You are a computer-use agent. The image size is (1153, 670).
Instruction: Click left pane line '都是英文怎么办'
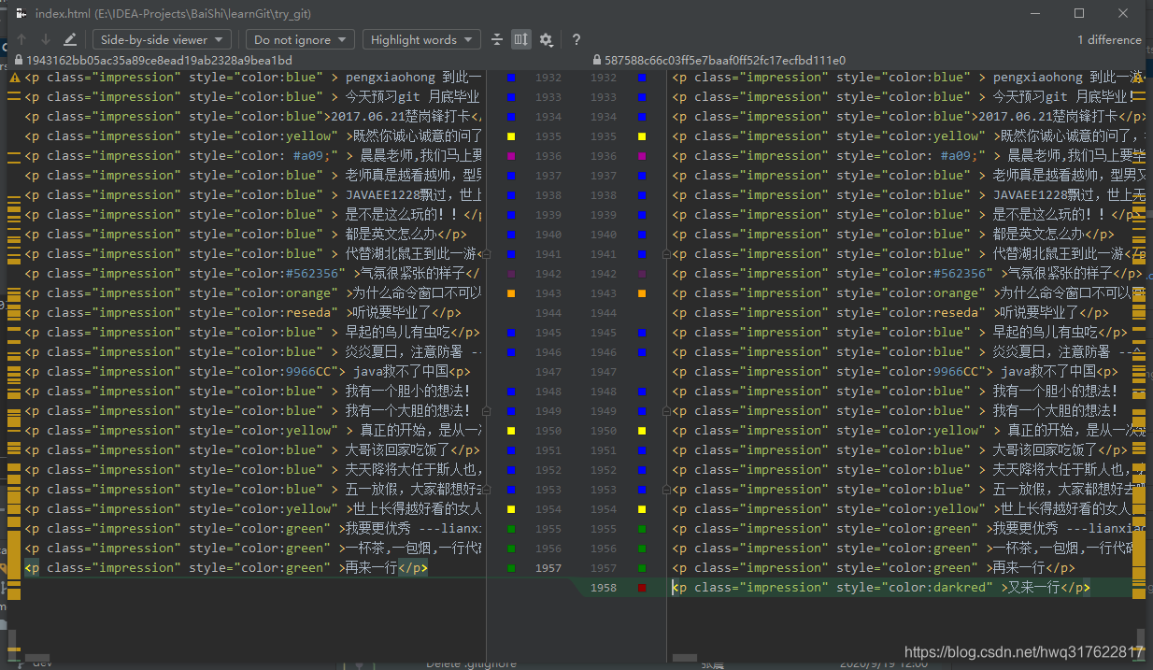tap(245, 235)
